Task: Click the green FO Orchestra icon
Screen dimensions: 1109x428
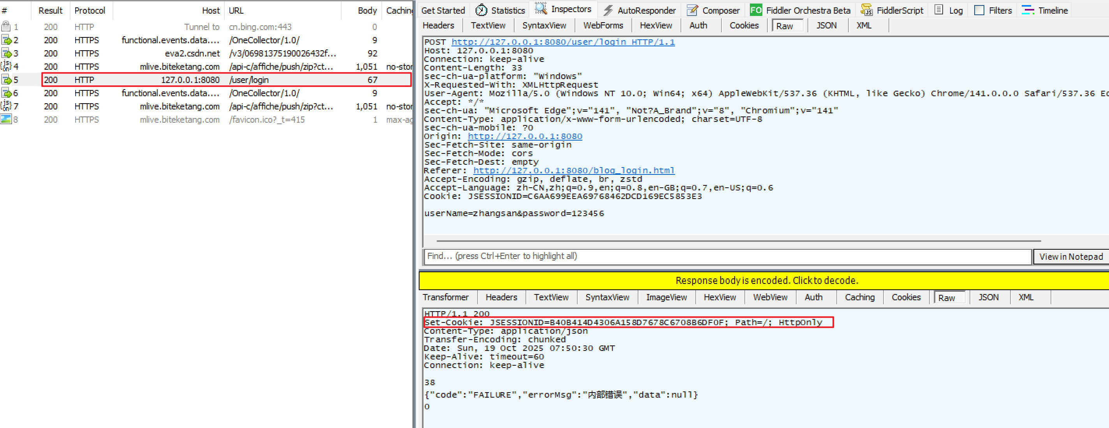Action: point(756,10)
